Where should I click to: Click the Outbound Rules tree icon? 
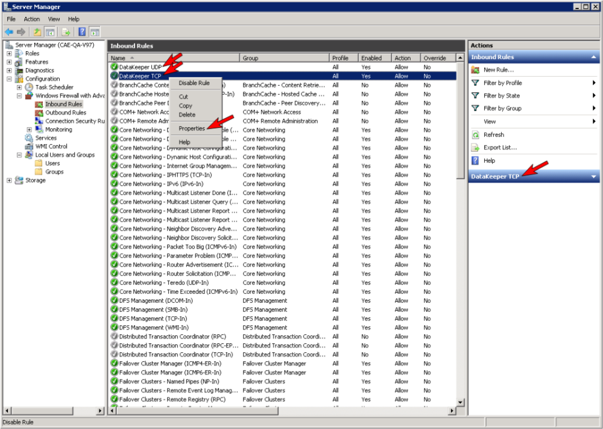coord(39,113)
